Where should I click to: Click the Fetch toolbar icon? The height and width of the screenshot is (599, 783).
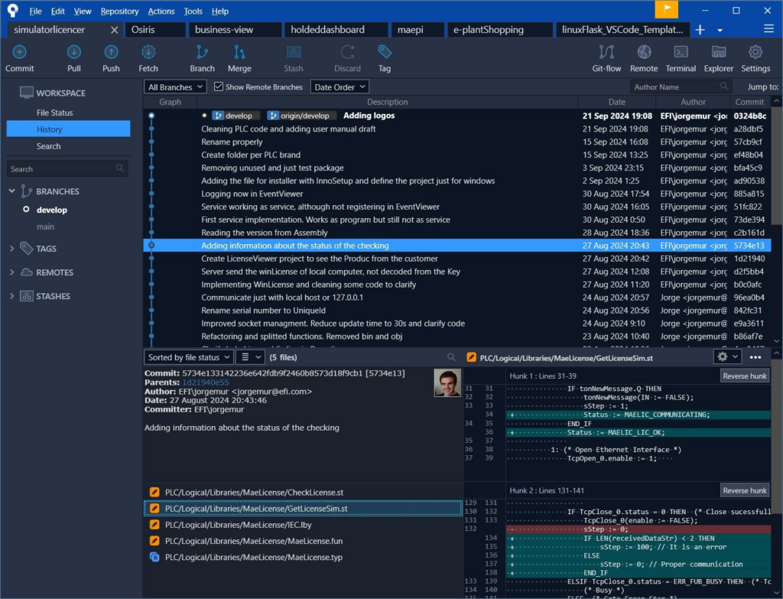(148, 58)
